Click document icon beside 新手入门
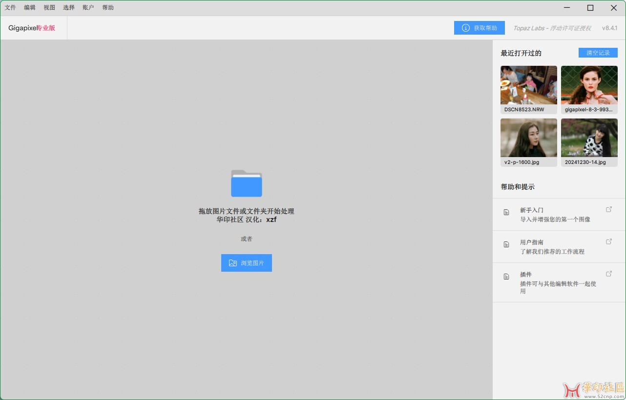This screenshot has width=626, height=400. click(x=506, y=212)
